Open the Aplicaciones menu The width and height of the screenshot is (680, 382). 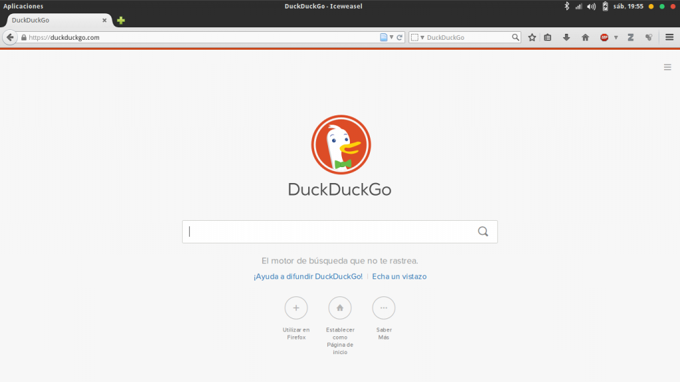(x=23, y=6)
